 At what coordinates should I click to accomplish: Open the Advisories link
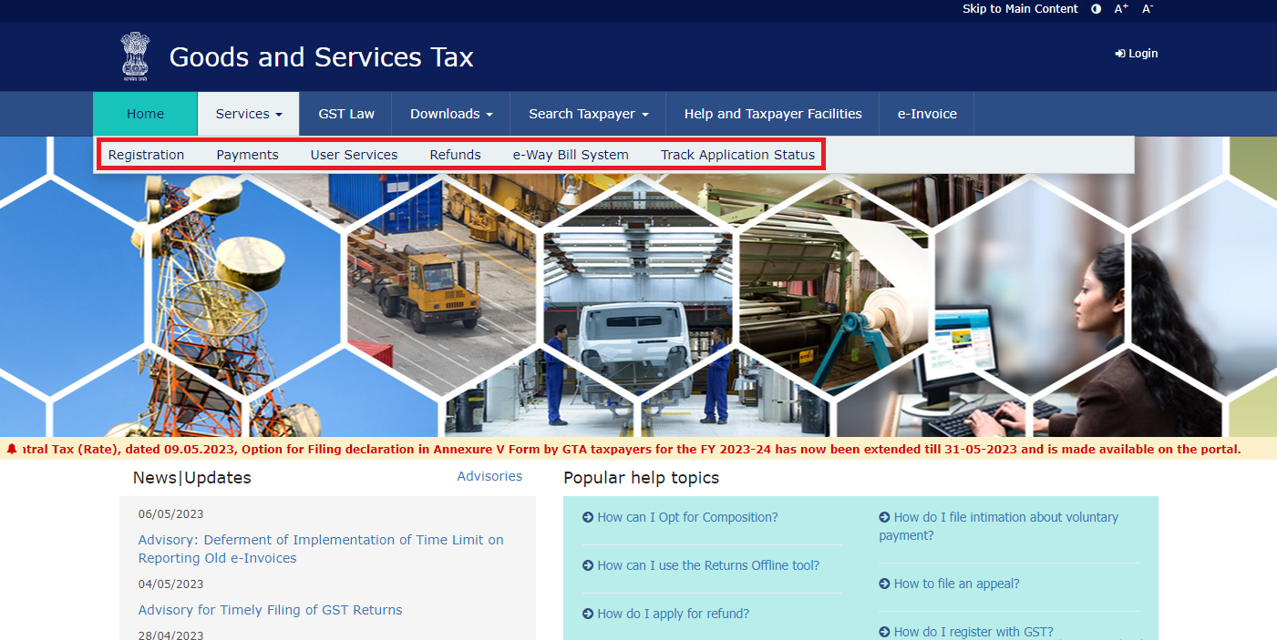click(x=489, y=476)
